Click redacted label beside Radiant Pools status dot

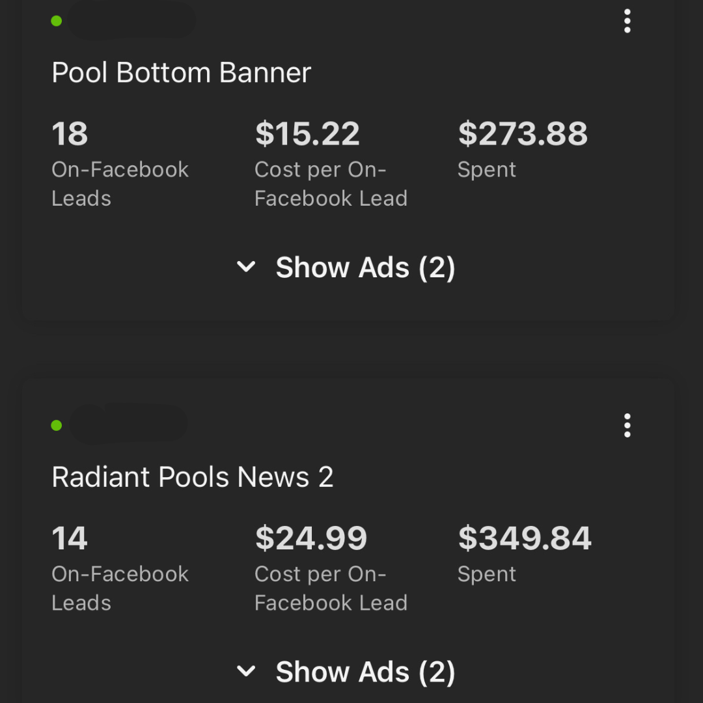pyautogui.click(x=128, y=424)
